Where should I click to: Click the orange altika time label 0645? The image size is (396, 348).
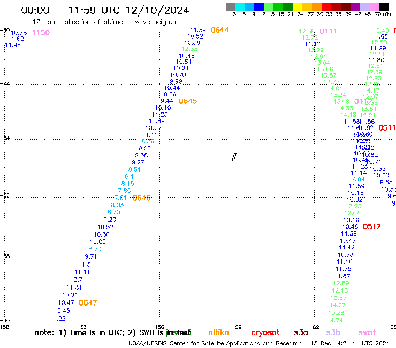[188, 101]
